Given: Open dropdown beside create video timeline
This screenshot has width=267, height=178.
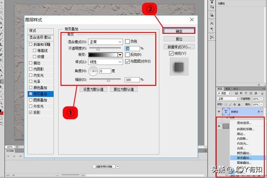Looking at the screenshot, I should pyautogui.click(x=118, y=166).
